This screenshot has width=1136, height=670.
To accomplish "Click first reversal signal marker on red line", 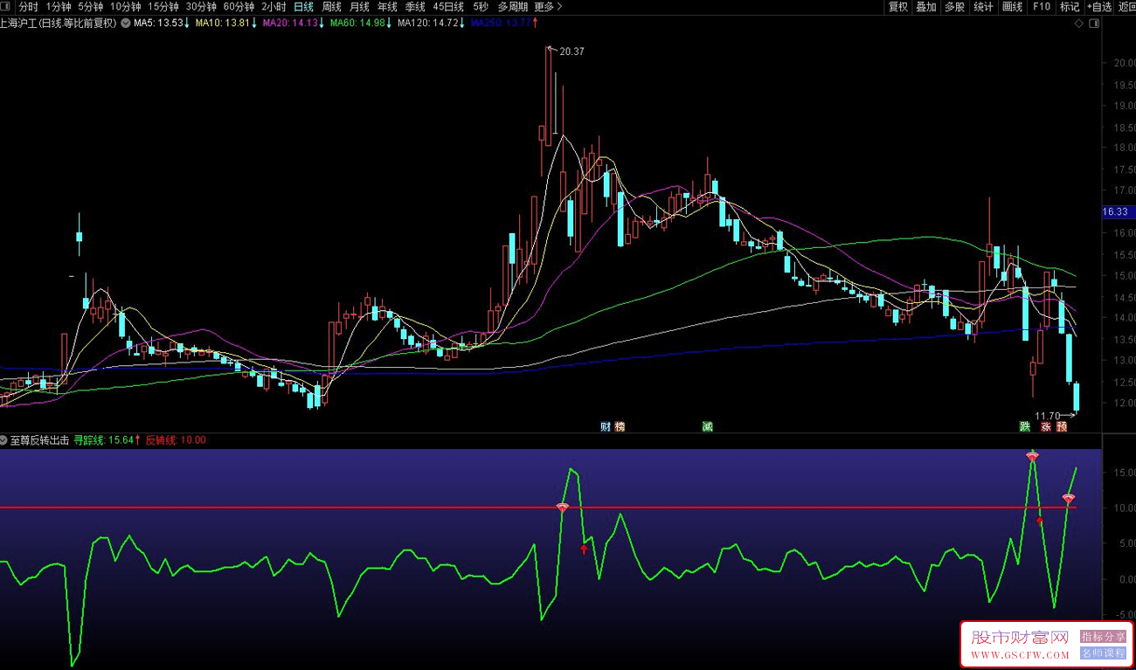I will pos(563,507).
